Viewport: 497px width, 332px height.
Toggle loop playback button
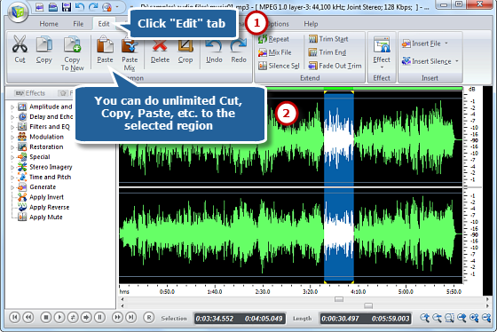pos(73,317)
